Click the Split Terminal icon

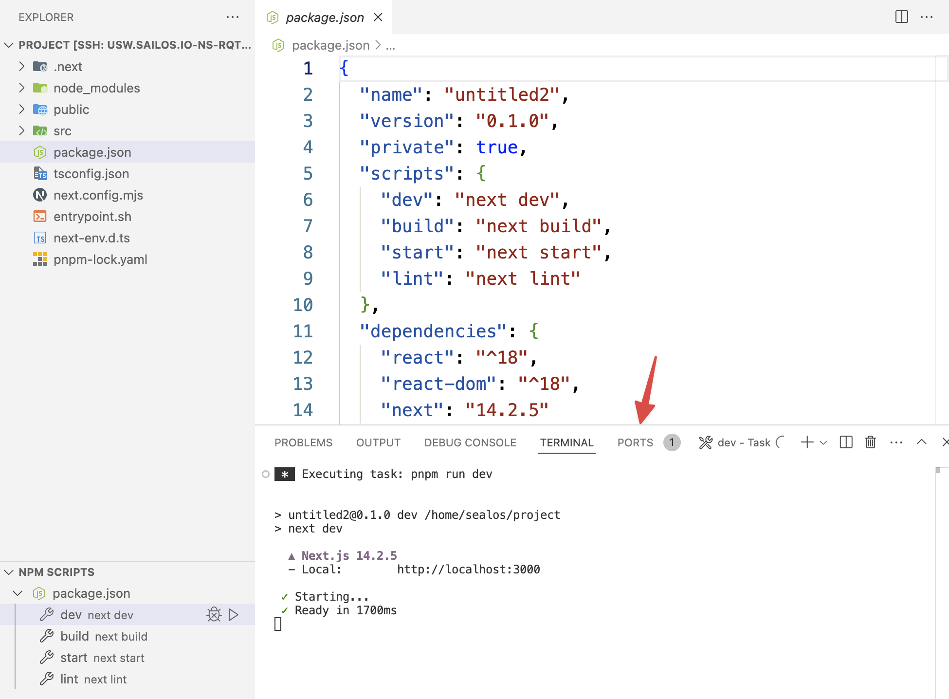[846, 442]
